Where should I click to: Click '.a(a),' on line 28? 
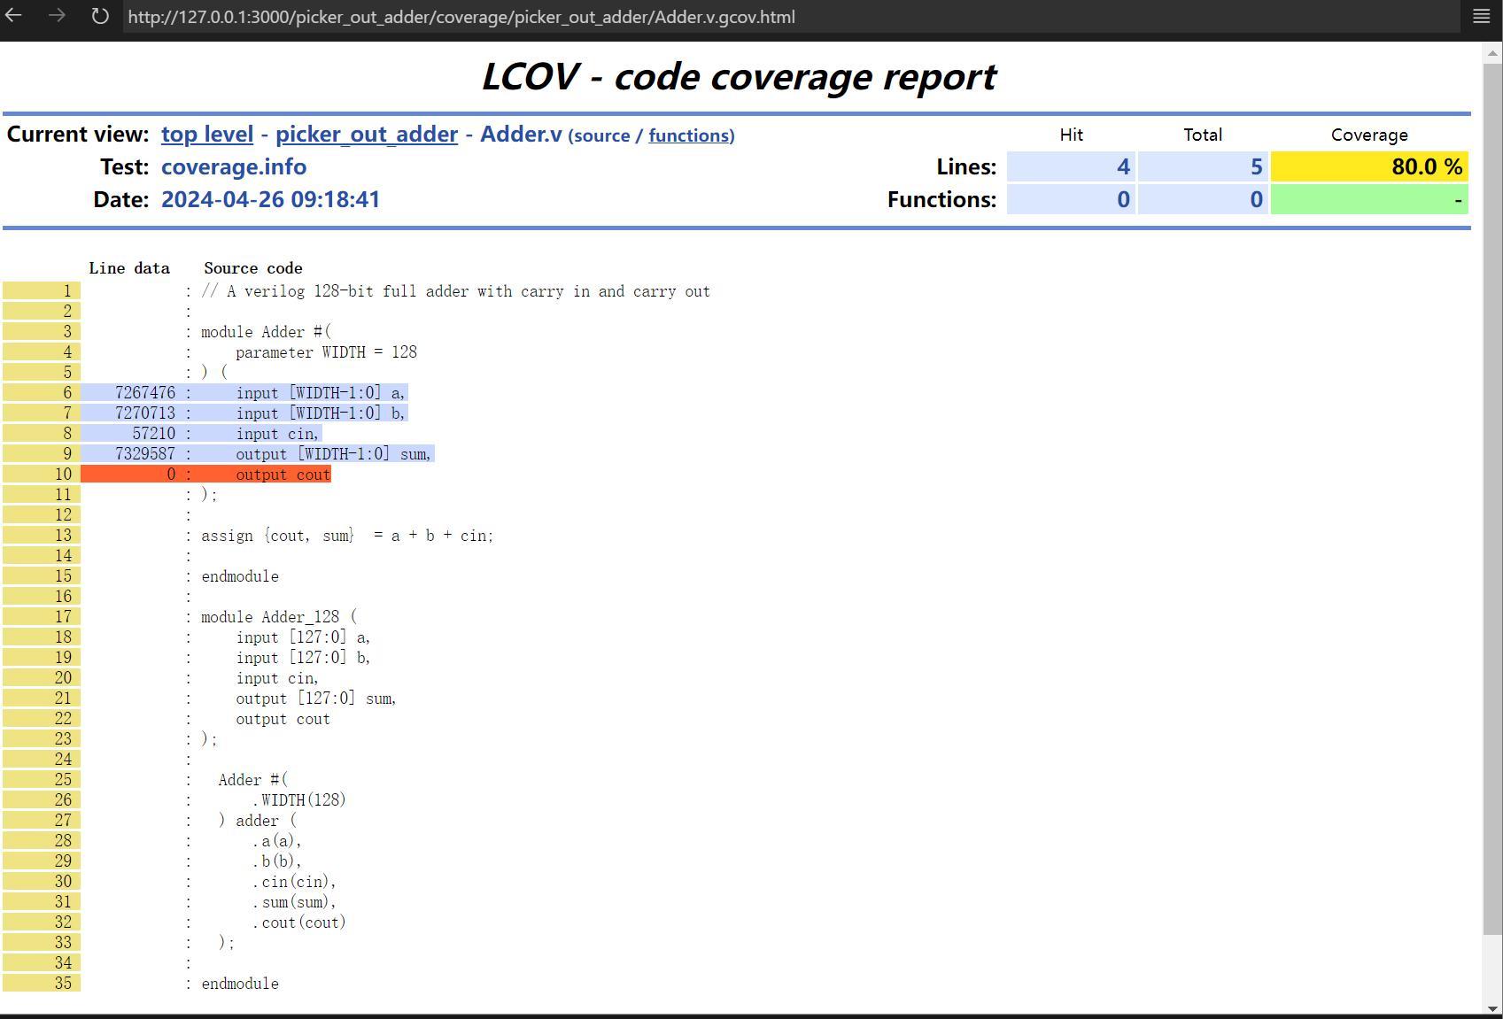click(277, 841)
